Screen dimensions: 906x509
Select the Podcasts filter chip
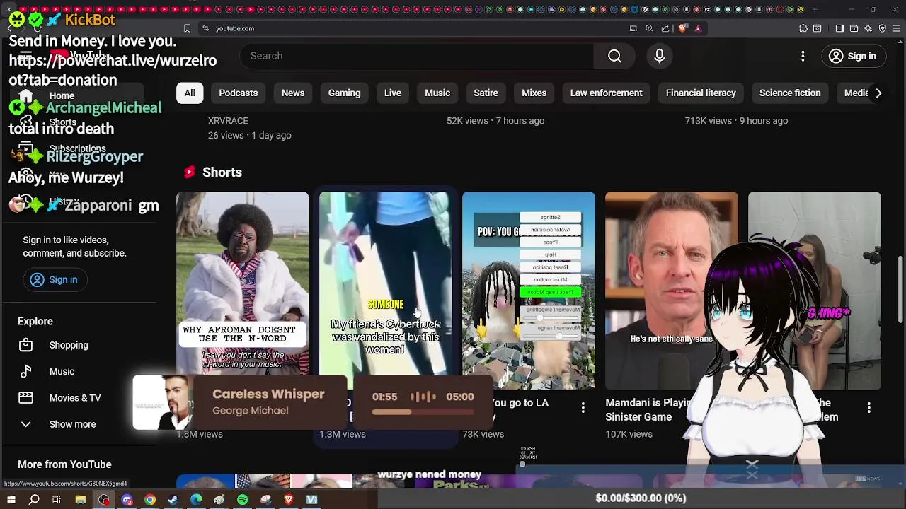pyautogui.click(x=239, y=93)
